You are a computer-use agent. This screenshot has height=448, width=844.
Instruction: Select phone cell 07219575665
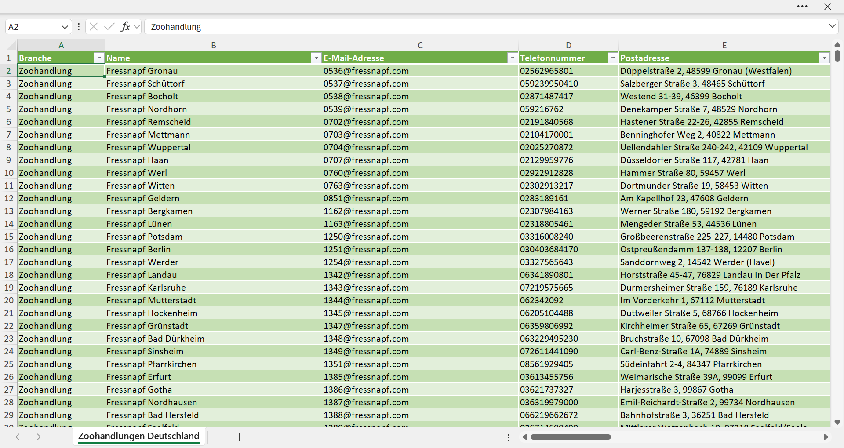point(568,288)
